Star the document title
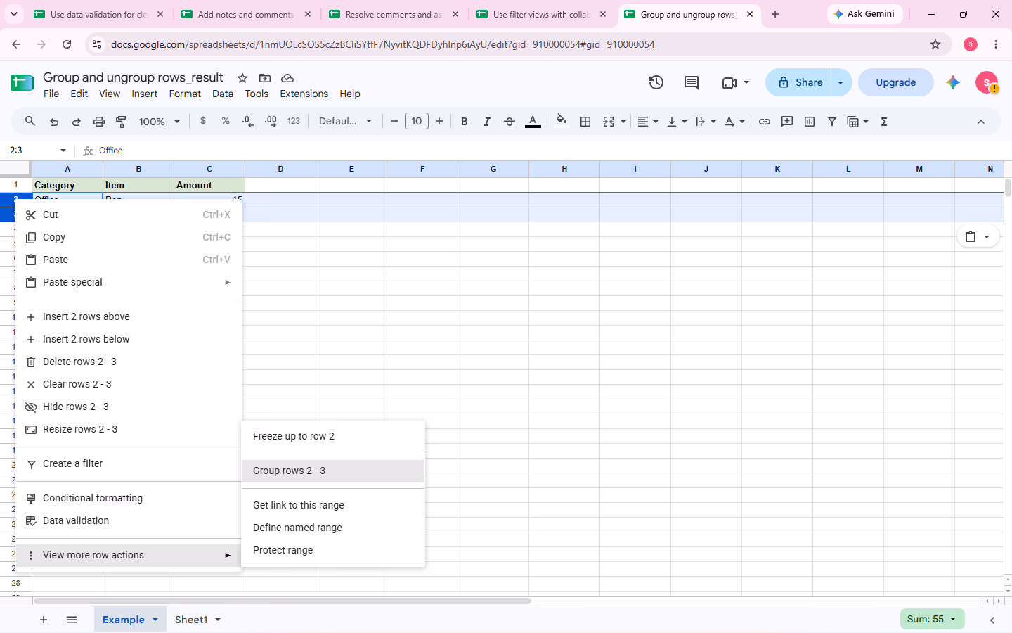Screen dimensions: 1012x633 [242, 78]
